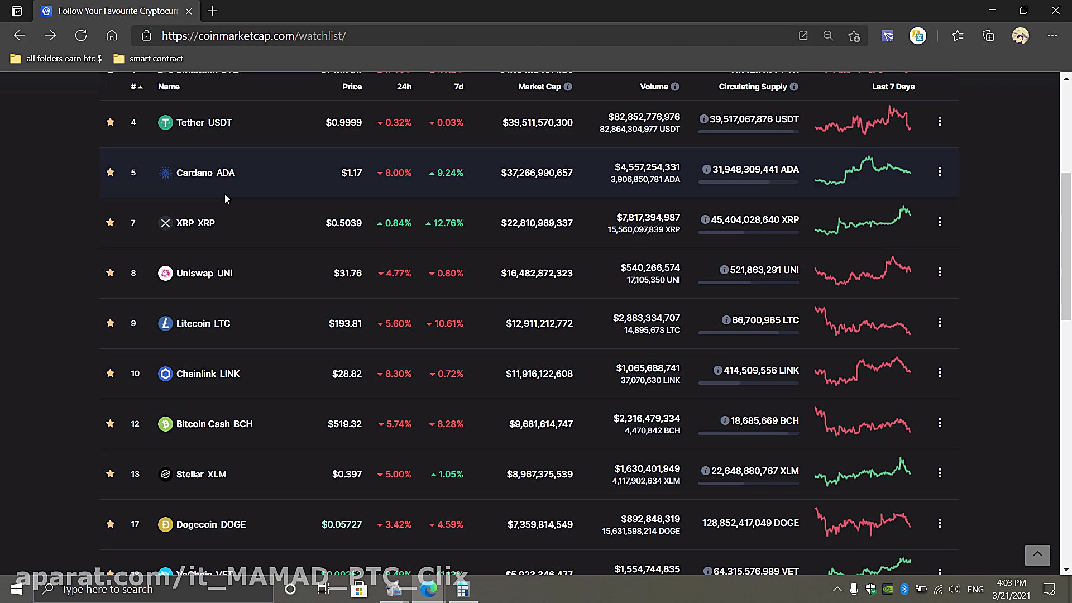Image resolution: width=1072 pixels, height=603 pixels.
Task: Click the Bitcoin Cash coin logo
Action: pos(165,424)
